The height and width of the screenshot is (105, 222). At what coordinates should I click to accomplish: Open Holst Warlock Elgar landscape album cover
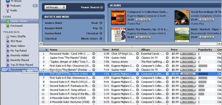pyautogui.click(x=182, y=35)
